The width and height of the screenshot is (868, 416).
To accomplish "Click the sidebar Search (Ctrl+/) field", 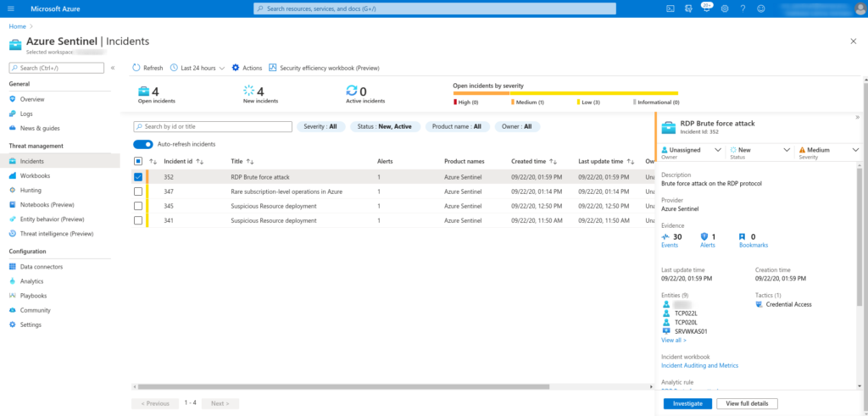I will [x=57, y=68].
